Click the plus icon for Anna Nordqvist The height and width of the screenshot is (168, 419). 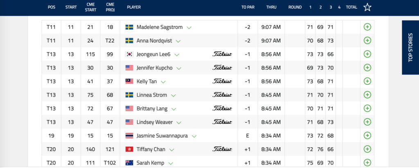click(367, 40)
